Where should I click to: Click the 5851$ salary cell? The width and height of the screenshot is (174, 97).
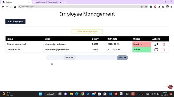[99, 44]
